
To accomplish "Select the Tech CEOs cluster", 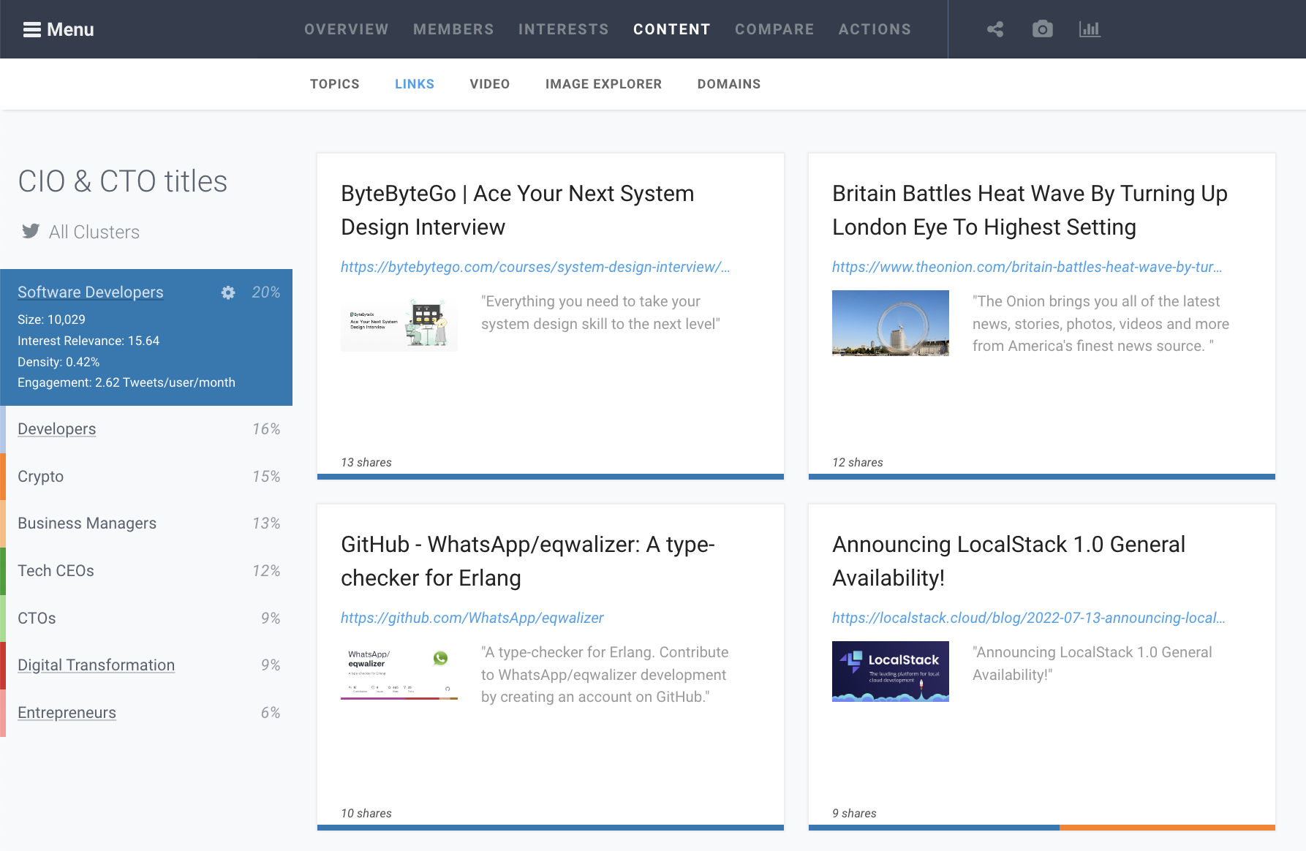I will [56, 571].
